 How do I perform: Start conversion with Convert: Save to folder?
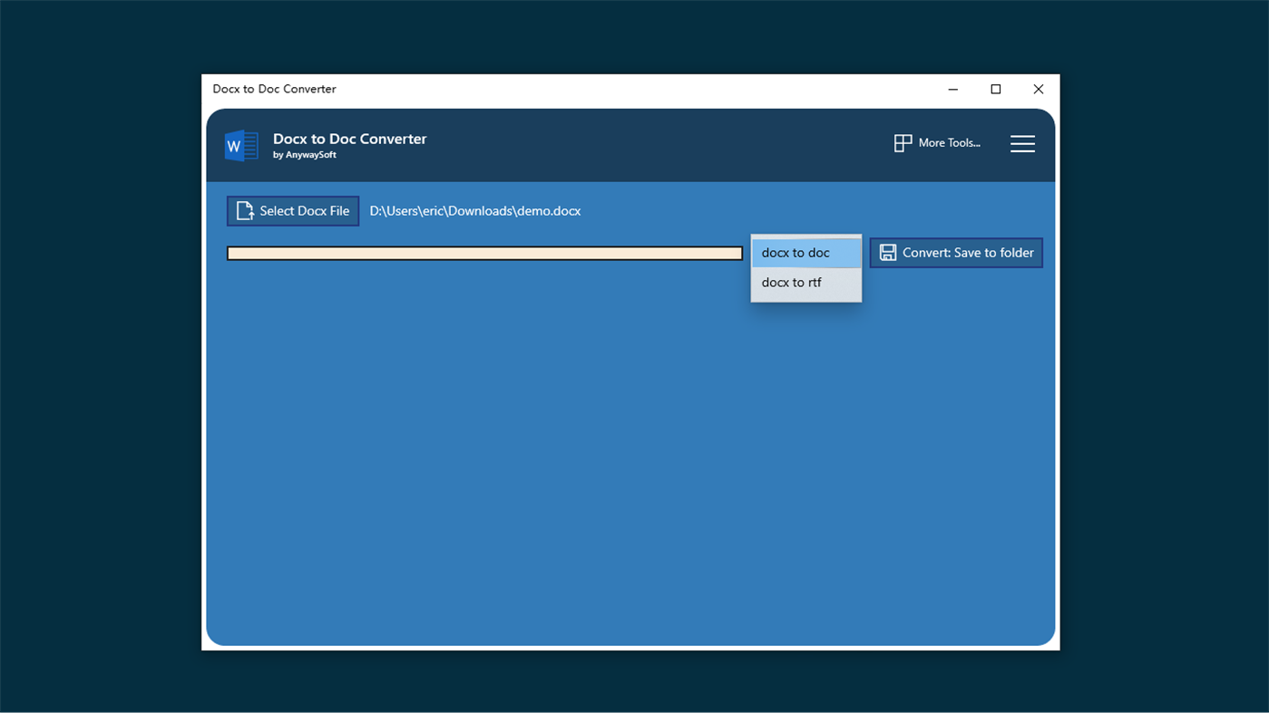[x=955, y=253]
